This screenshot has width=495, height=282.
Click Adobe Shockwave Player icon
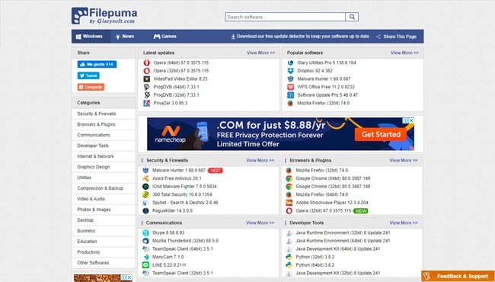click(289, 203)
